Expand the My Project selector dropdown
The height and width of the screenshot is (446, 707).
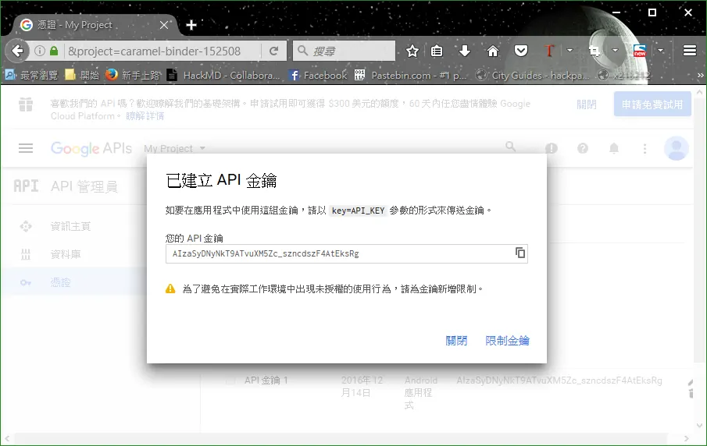click(174, 148)
